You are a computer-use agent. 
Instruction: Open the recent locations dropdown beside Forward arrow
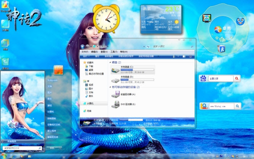tap(91, 47)
